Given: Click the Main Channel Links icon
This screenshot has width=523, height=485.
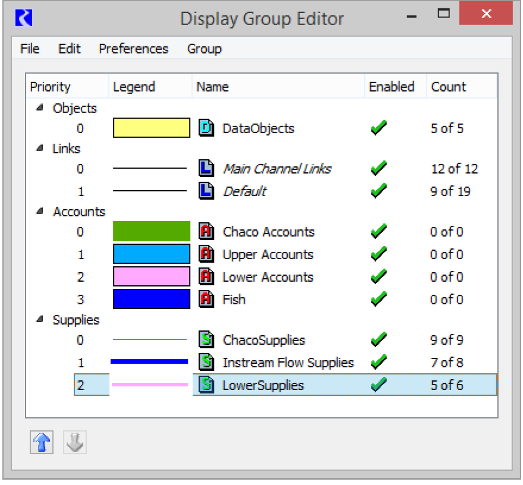Looking at the screenshot, I should 206,169.
